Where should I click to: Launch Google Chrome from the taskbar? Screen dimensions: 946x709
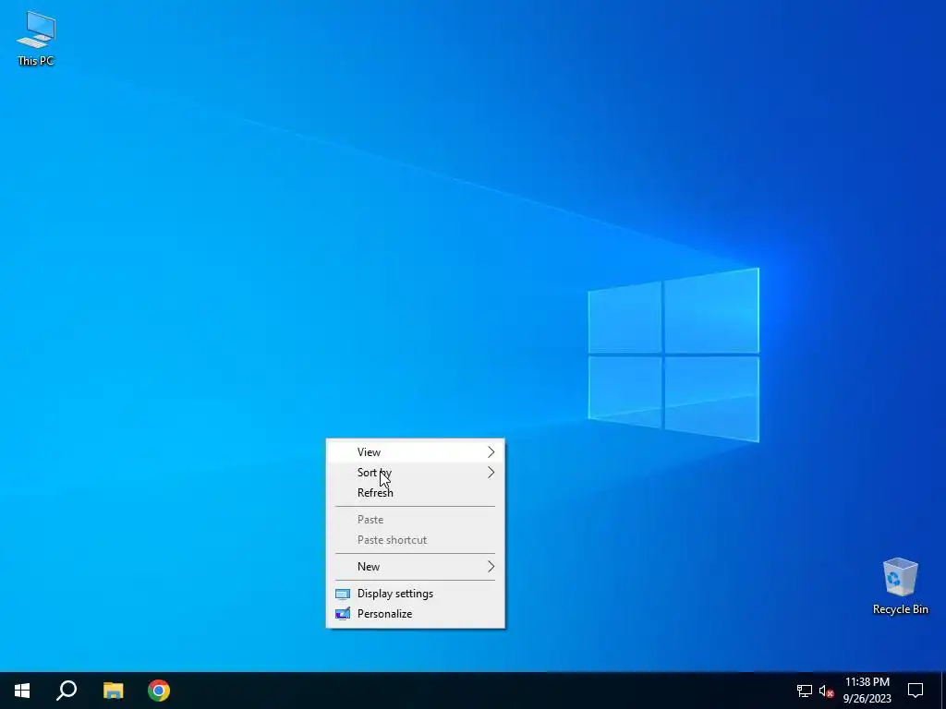pyautogui.click(x=159, y=691)
